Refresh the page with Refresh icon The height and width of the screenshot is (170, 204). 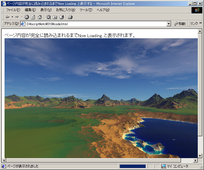click(x=33, y=17)
